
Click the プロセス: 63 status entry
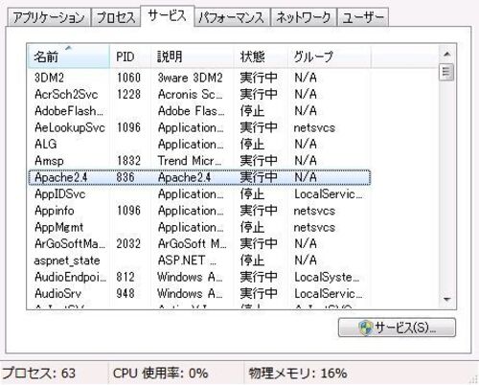(x=39, y=373)
